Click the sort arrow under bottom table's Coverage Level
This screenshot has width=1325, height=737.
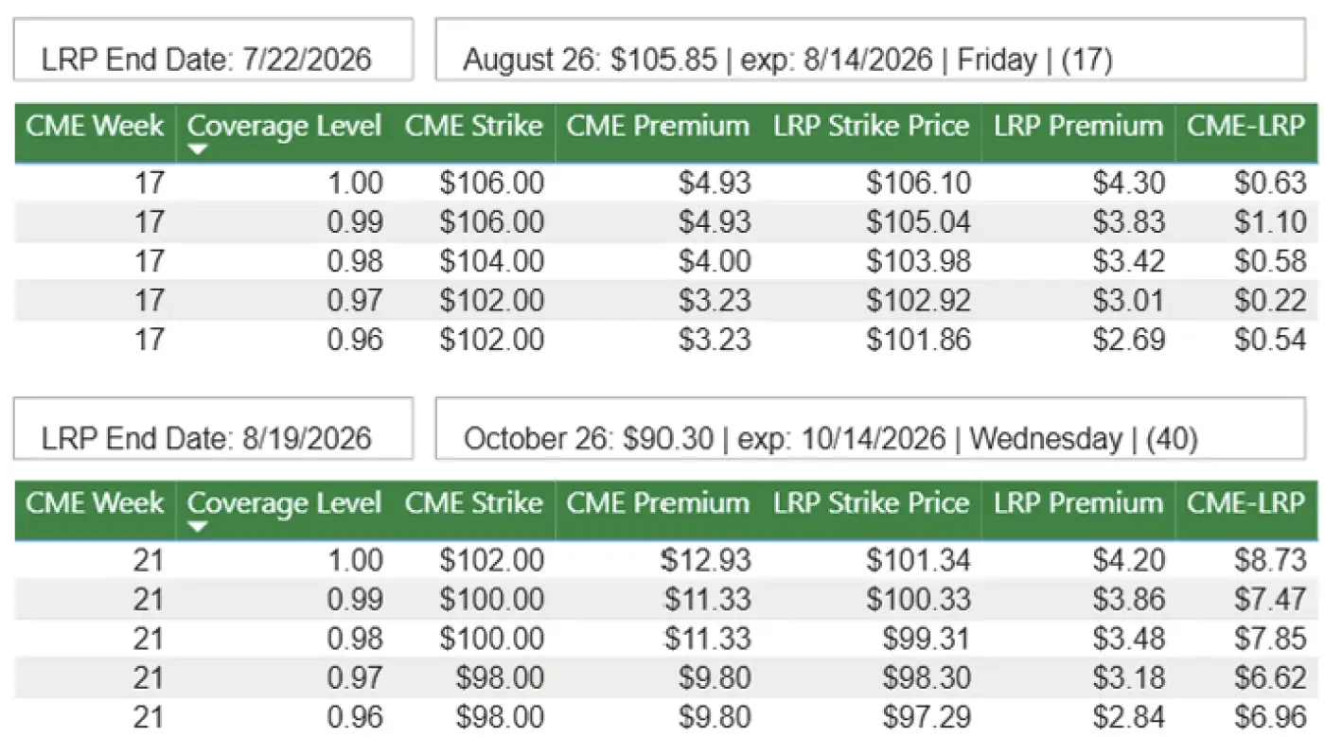pyautogui.click(x=197, y=527)
